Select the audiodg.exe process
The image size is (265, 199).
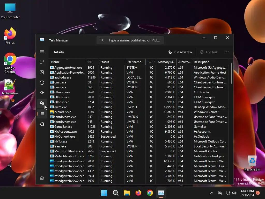[139, 77]
